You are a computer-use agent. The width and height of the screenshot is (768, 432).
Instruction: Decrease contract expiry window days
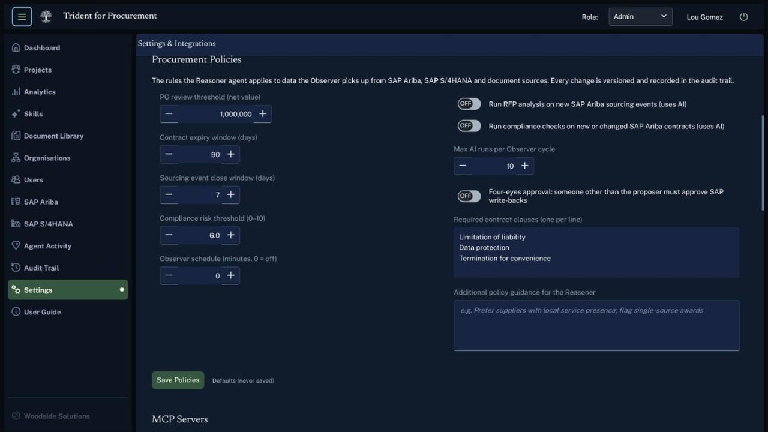tap(169, 154)
